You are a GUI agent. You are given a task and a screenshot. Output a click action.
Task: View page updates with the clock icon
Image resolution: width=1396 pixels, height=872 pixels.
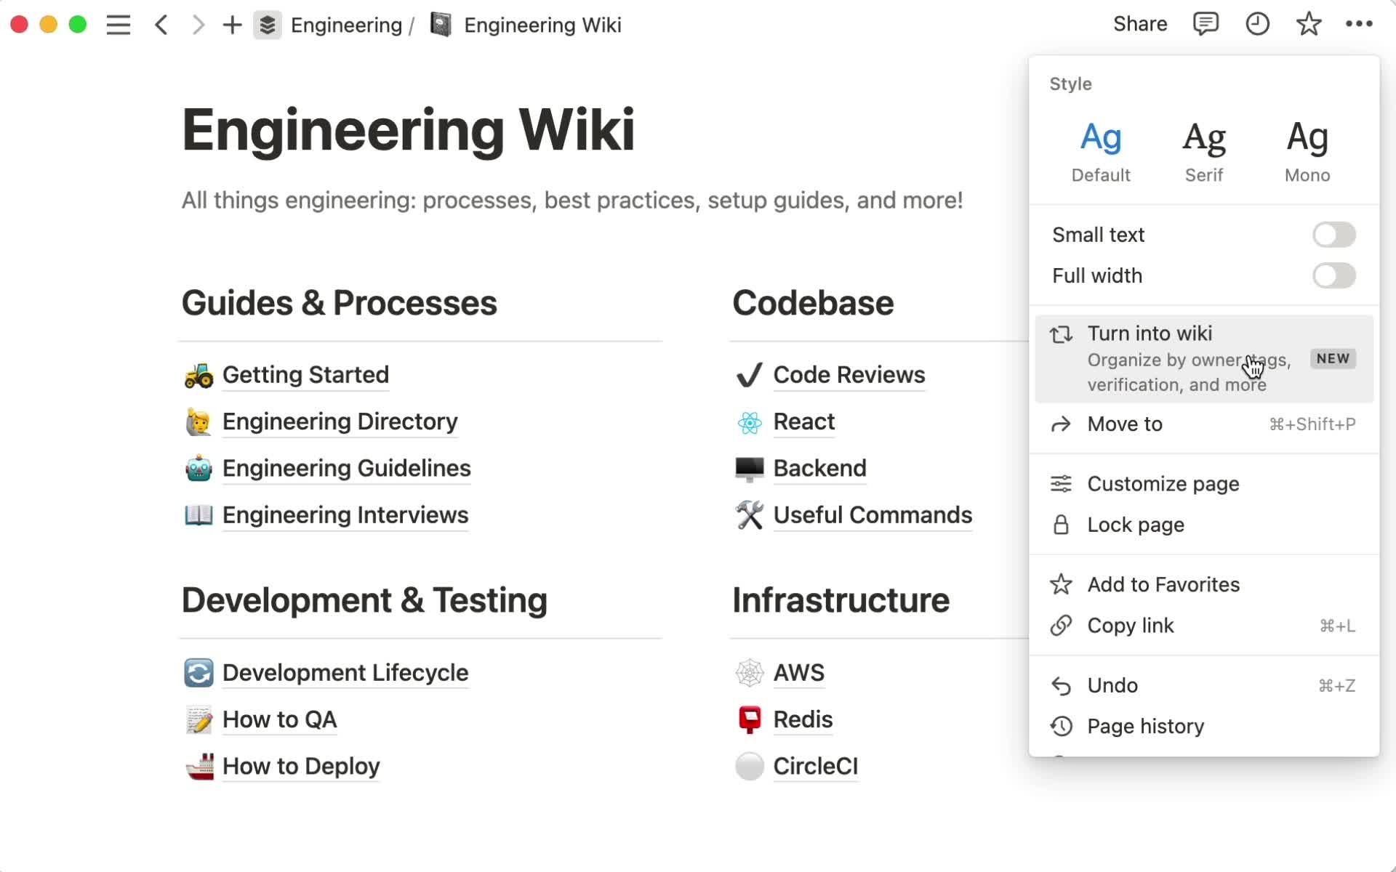[x=1258, y=24]
